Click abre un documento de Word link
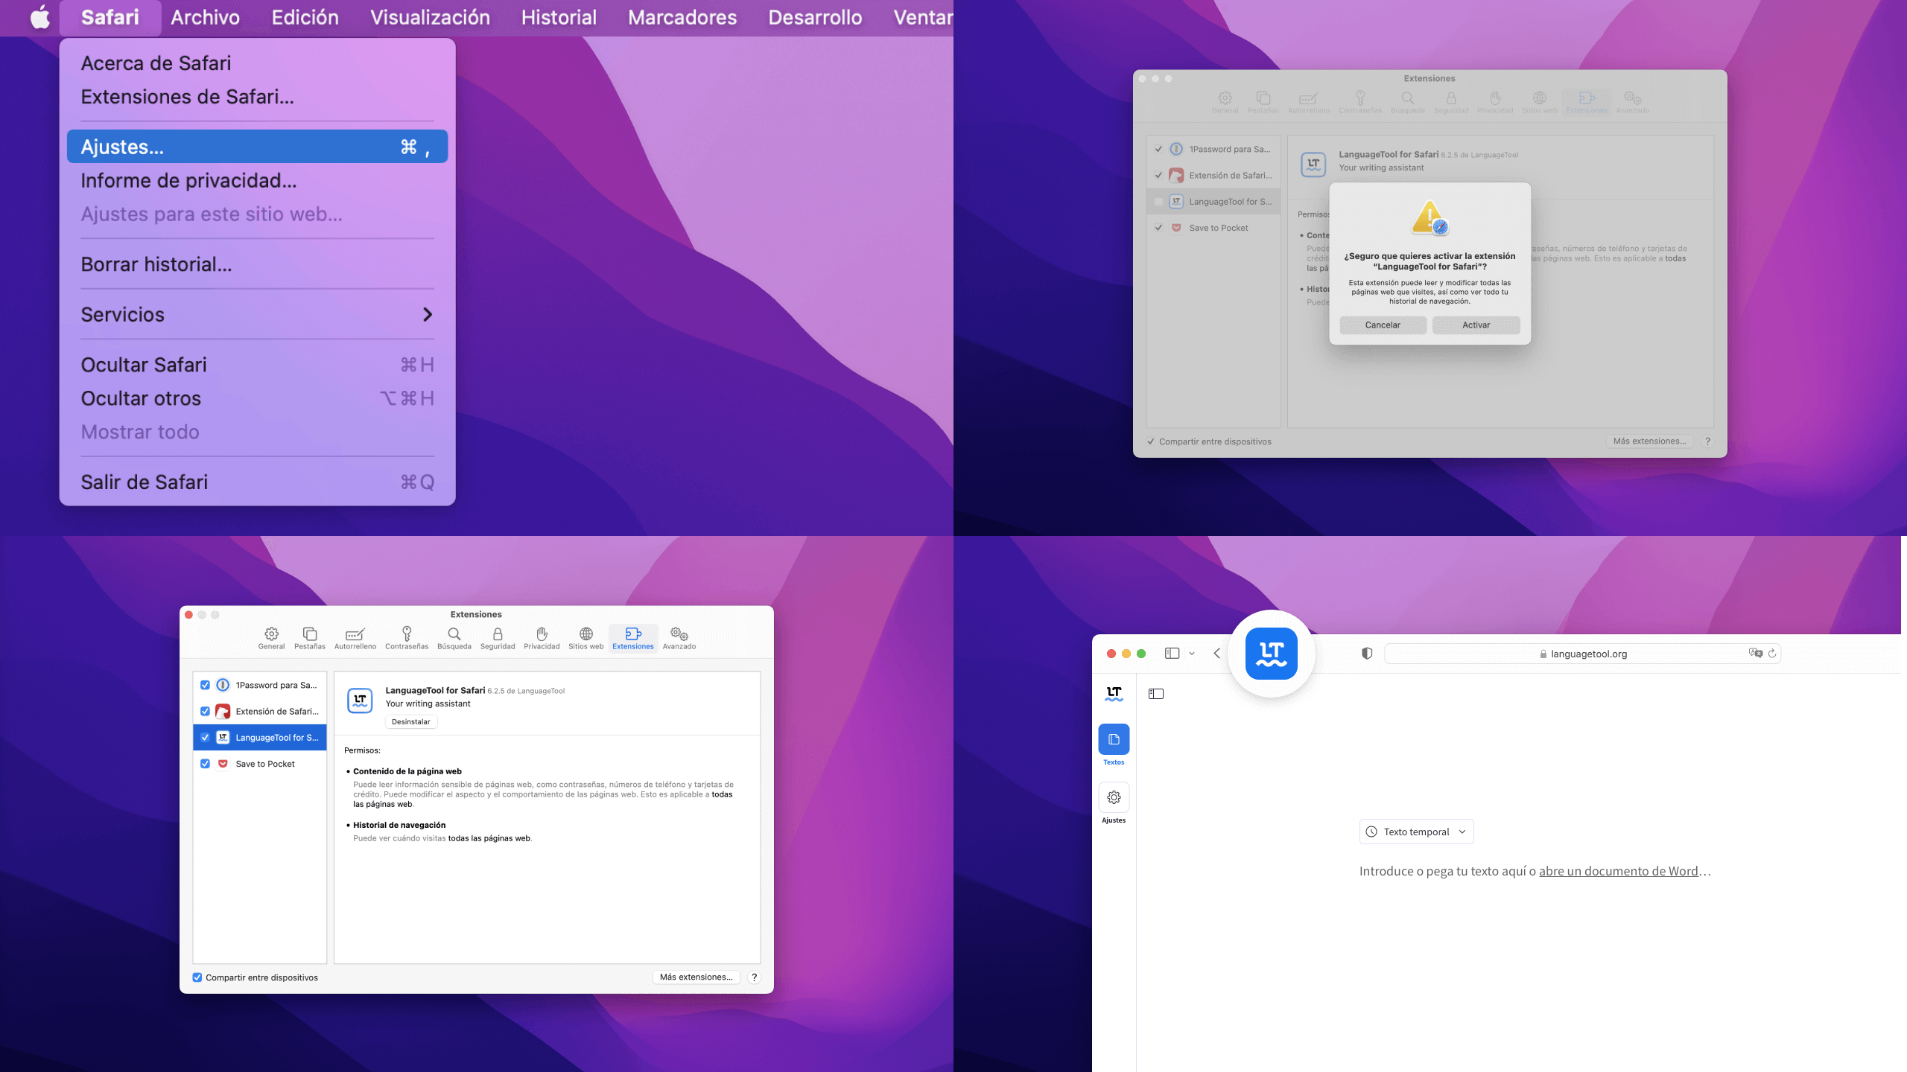Image resolution: width=1907 pixels, height=1072 pixels. 1619,871
